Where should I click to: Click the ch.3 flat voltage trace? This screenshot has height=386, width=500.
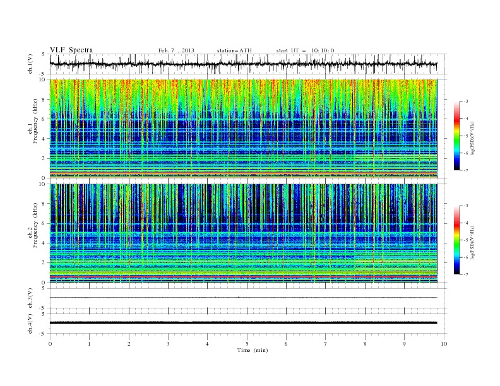pos(243,298)
